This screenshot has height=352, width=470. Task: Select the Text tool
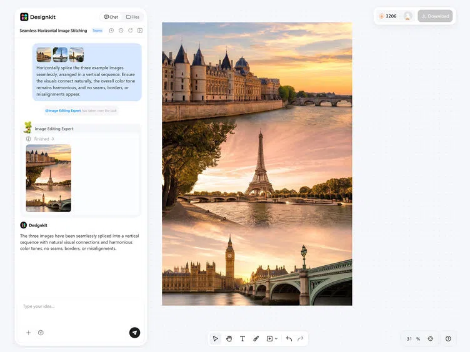242,338
